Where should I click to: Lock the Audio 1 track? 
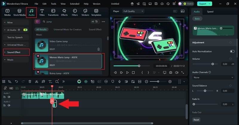click(x=4, y=97)
